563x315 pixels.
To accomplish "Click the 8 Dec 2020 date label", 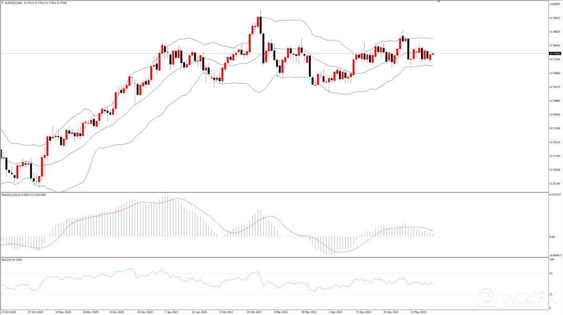I will tap(117, 311).
